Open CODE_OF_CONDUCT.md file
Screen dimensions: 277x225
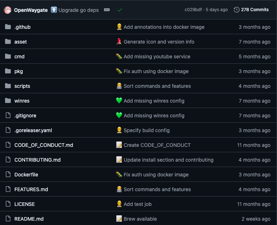44,145
